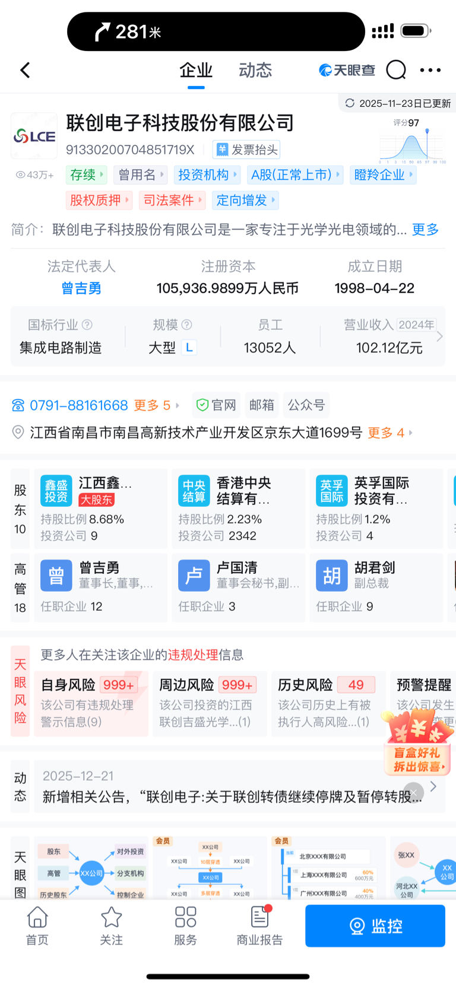Expand the 瞪羚企业 tag
Image resolution: width=456 pixels, height=988 pixels.
coord(383,175)
